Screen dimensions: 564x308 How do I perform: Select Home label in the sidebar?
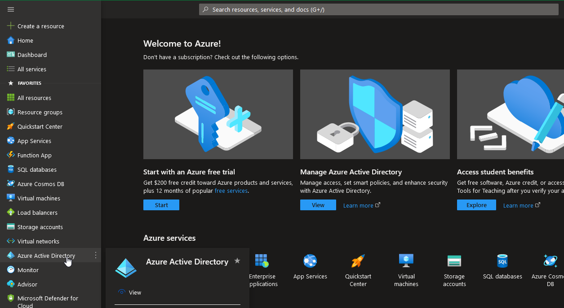[25, 40]
